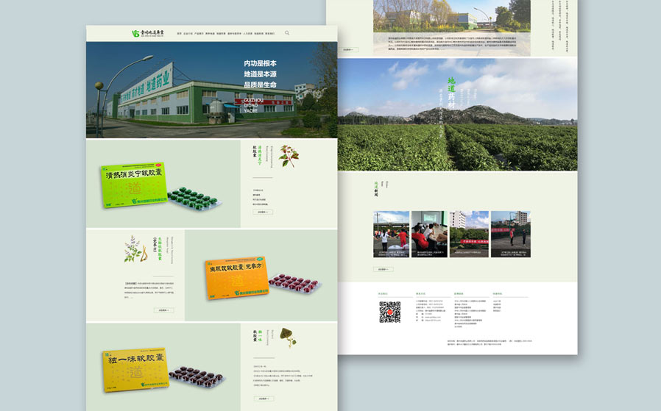The height and width of the screenshot is (411, 661).
Task: Open search via the magnifier icon
Action: coord(287,33)
